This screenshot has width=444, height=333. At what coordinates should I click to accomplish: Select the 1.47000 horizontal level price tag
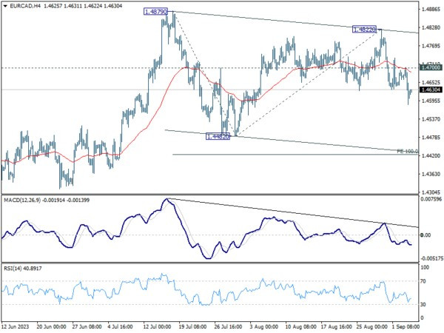point(431,67)
